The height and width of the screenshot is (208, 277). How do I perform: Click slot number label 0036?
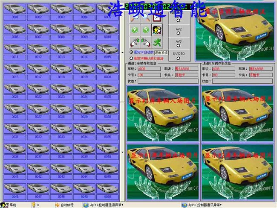click(15, 157)
